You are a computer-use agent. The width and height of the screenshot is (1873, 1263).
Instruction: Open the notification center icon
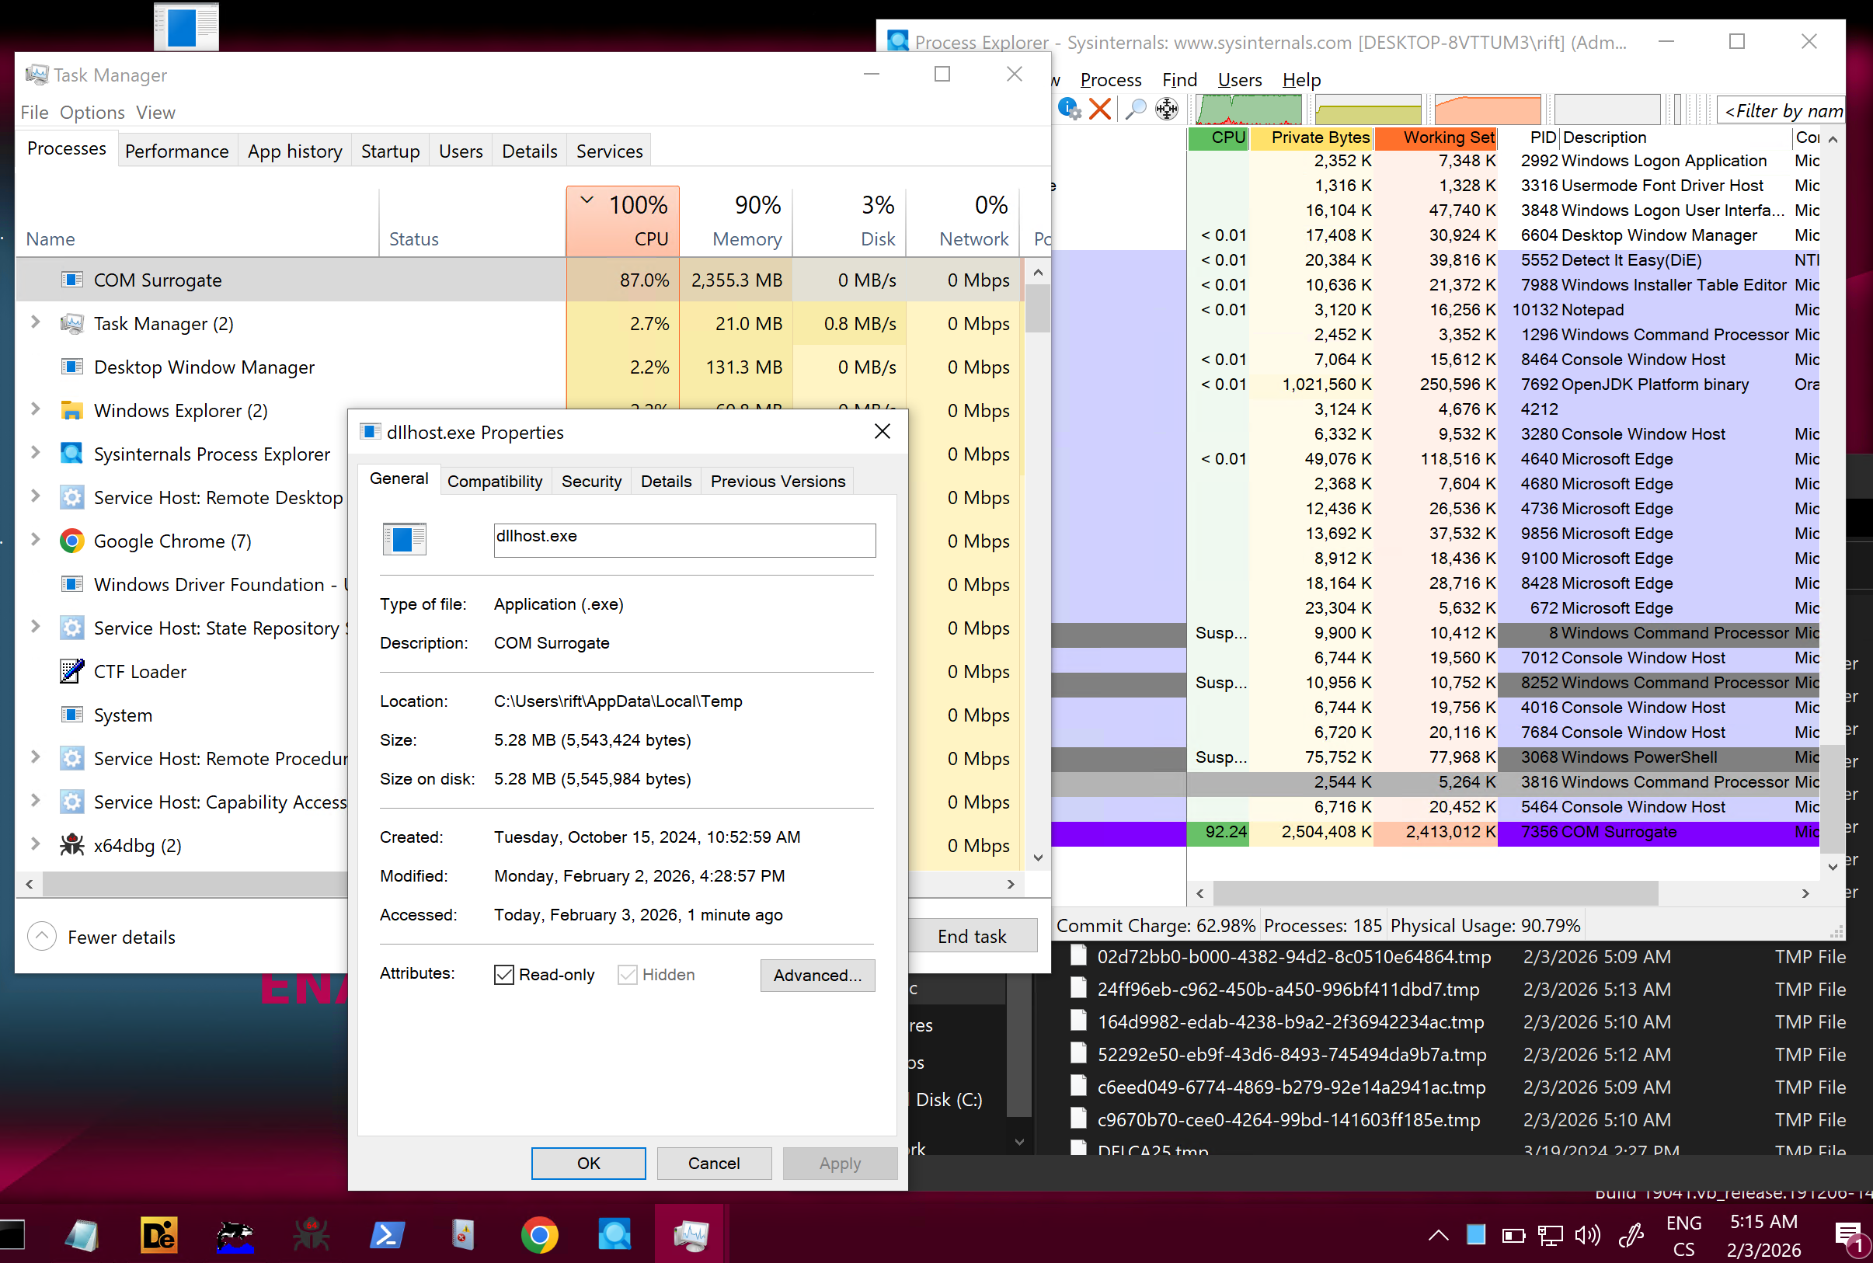(1848, 1237)
